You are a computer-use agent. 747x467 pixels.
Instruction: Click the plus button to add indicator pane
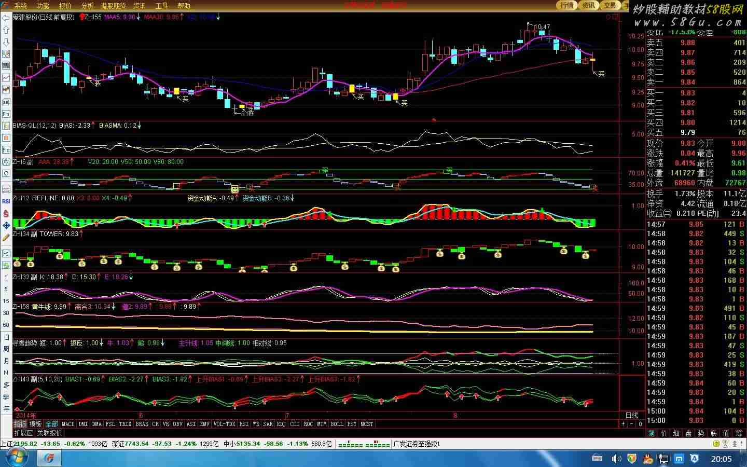tap(624, 424)
